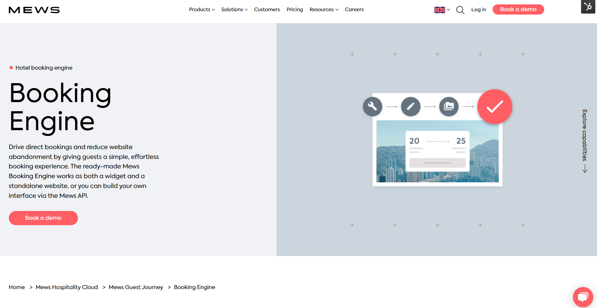Click the image gallery step icon
The height and width of the screenshot is (308, 597).
point(449,106)
